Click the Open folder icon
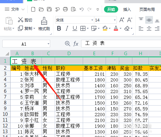161x137 pixels. click(x=41, y=9)
